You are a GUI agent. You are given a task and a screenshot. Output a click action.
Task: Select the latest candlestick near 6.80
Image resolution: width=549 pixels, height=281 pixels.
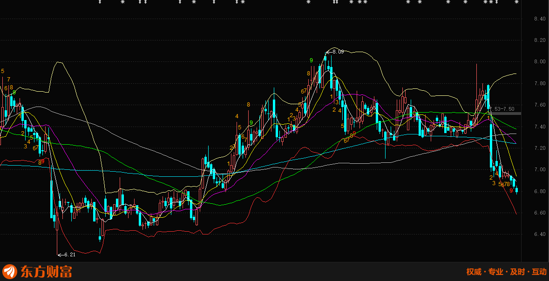click(x=517, y=190)
